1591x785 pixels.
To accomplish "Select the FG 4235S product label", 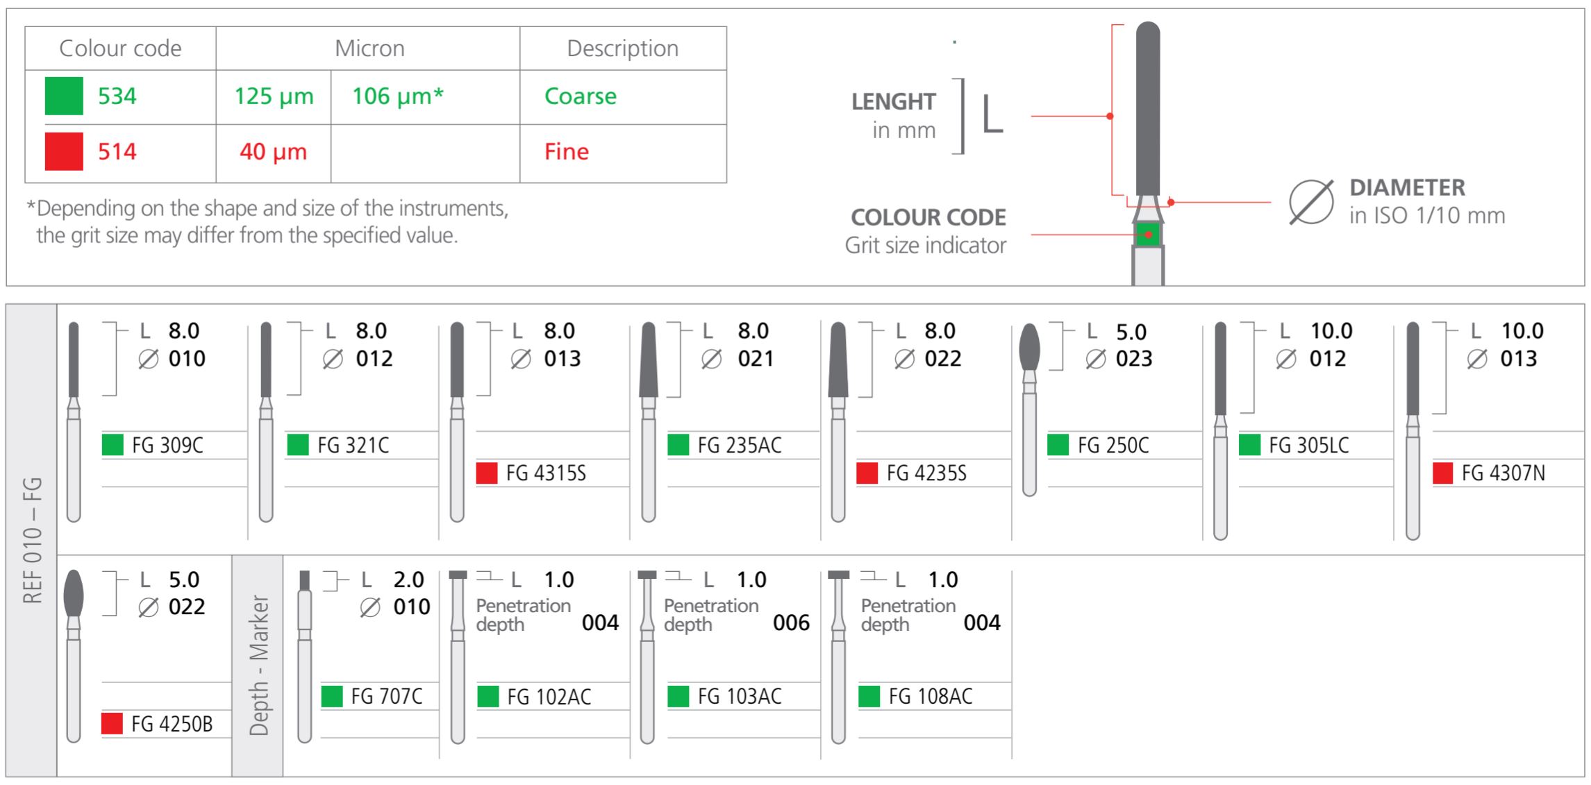I will click(x=926, y=473).
